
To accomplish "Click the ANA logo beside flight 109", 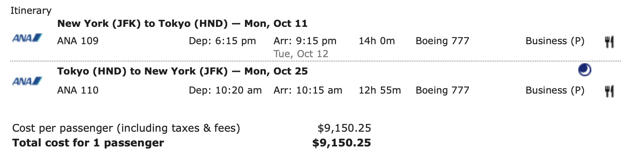I will pos(27,38).
